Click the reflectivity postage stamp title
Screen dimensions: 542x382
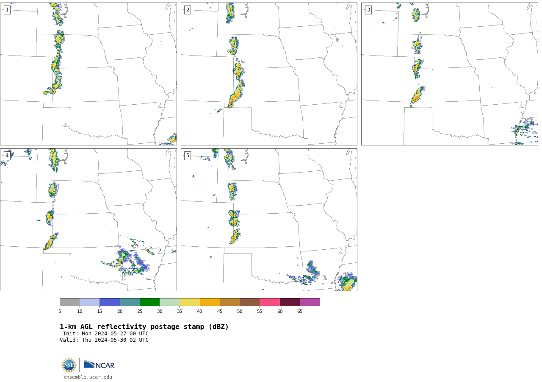click(144, 327)
